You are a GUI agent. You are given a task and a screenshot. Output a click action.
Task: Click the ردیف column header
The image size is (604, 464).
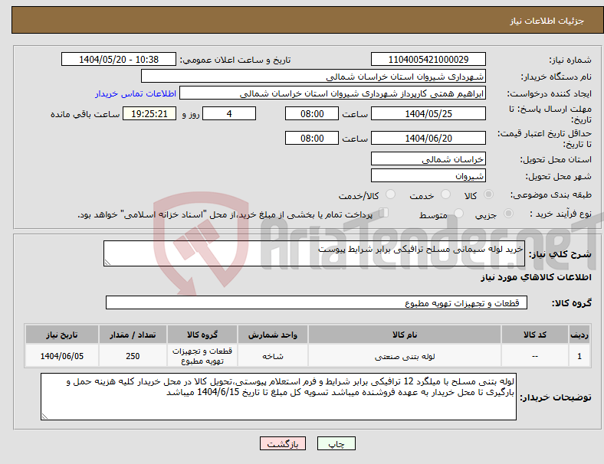tap(579, 335)
